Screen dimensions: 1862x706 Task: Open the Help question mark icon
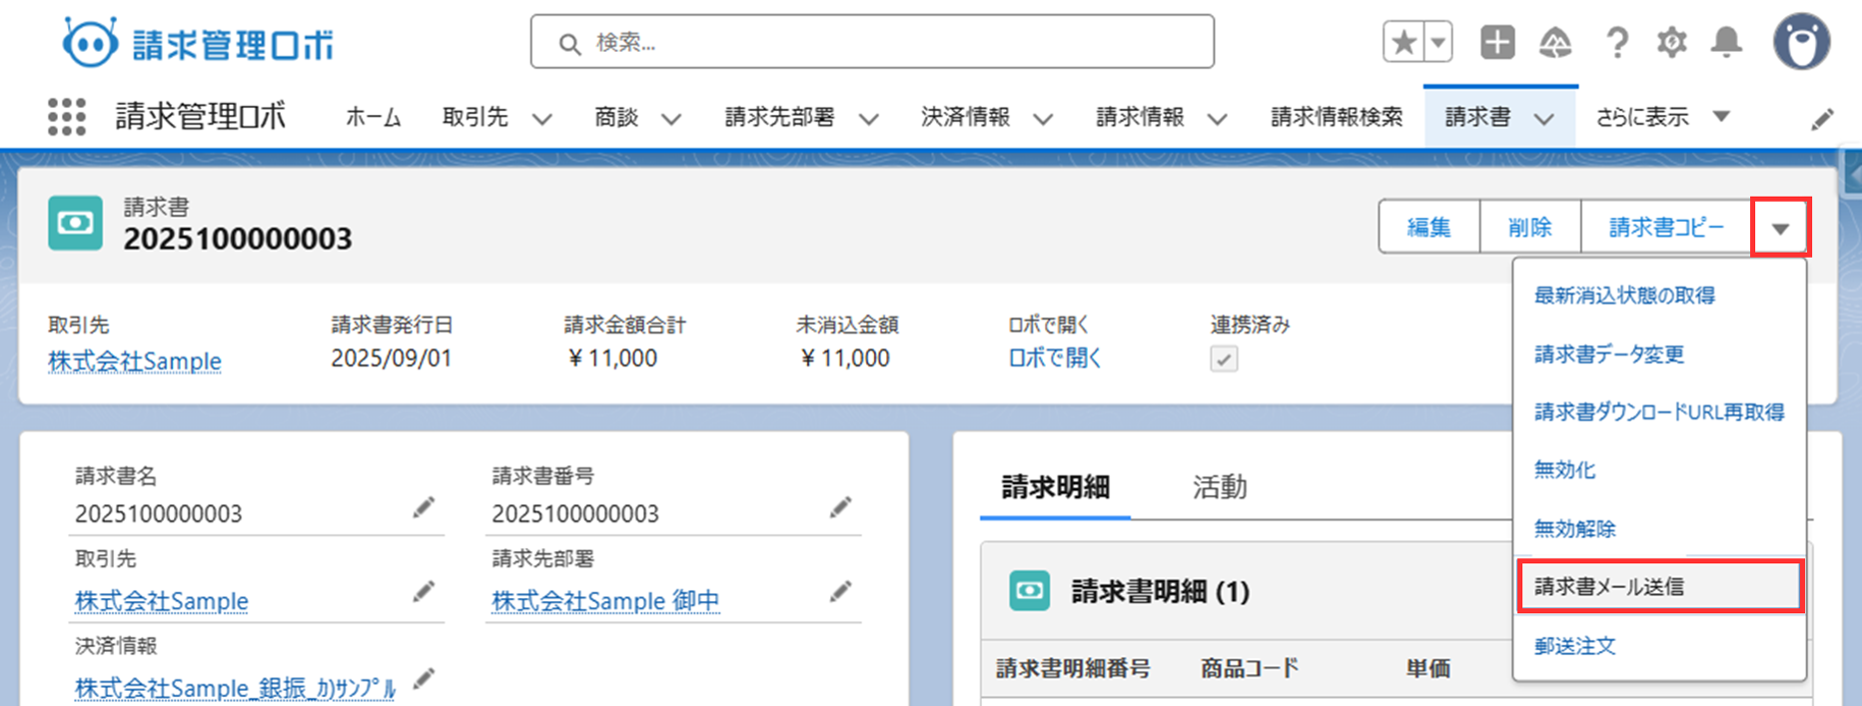coord(1616,43)
